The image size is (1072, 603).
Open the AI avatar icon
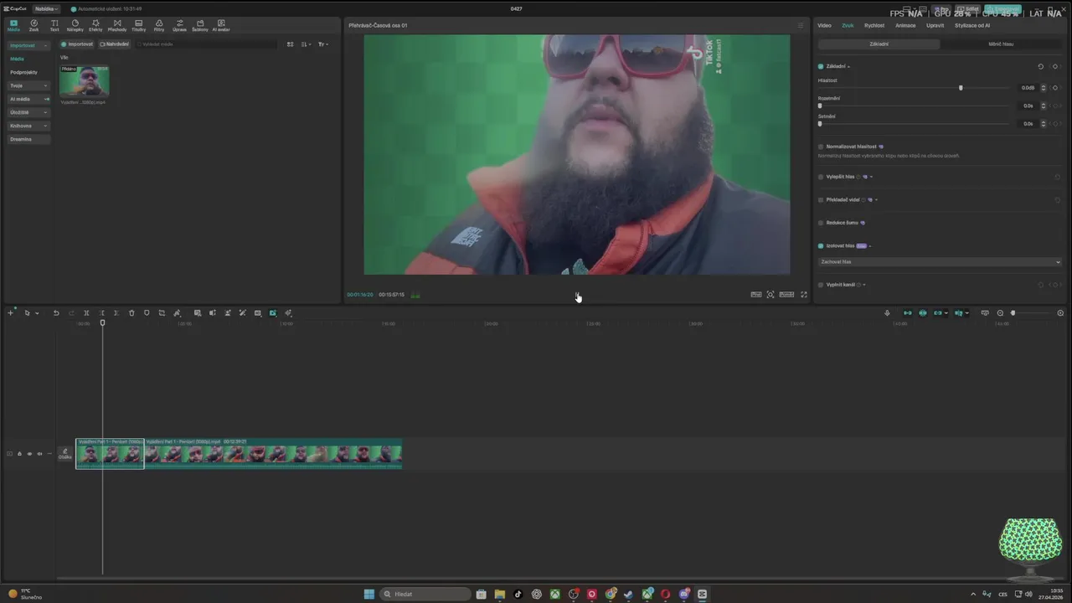point(221,25)
